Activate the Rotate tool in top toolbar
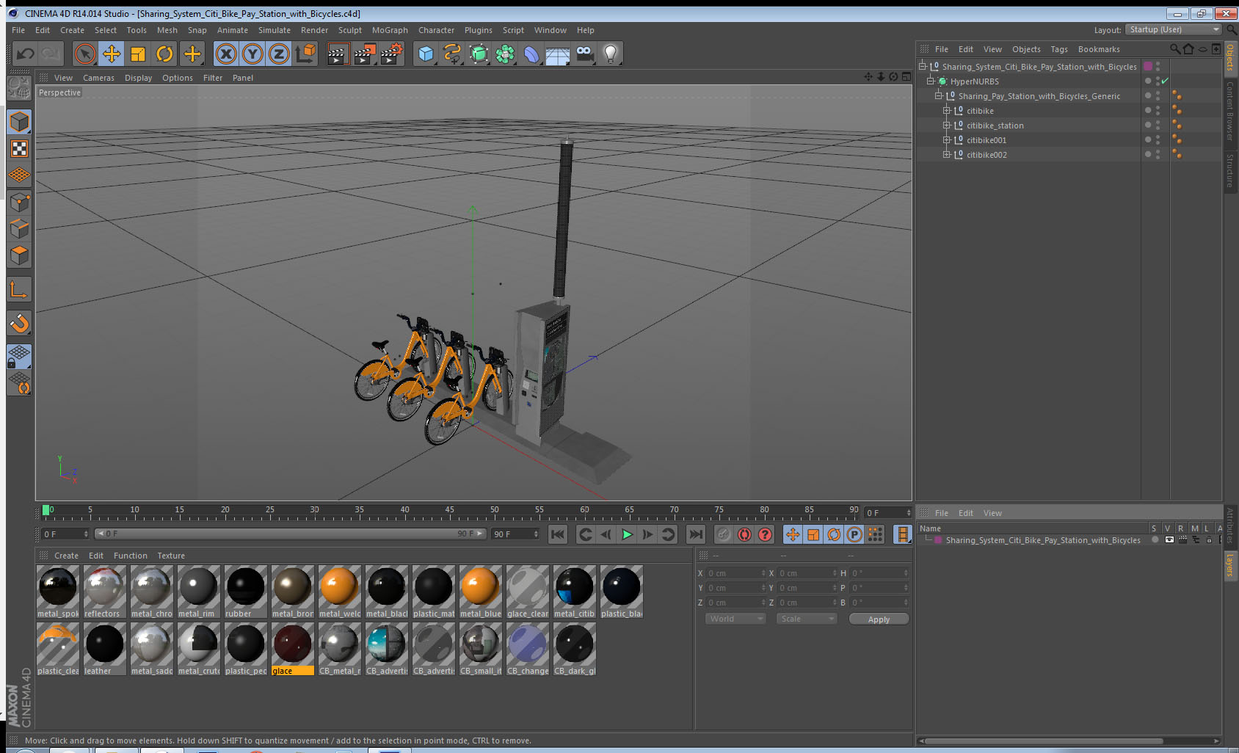 point(164,54)
